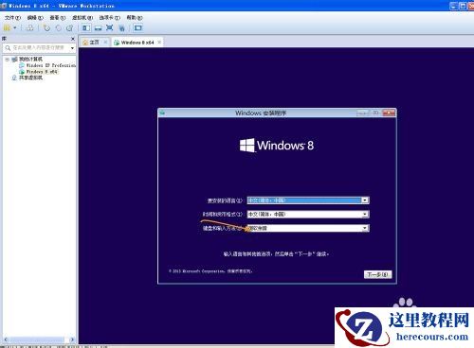474x348 pixels.
Task: Open the 虚拟机 menu
Action: [x=82, y=18]
